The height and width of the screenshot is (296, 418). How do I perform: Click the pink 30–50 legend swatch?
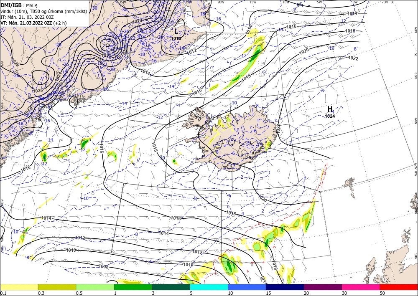point(361,287)
